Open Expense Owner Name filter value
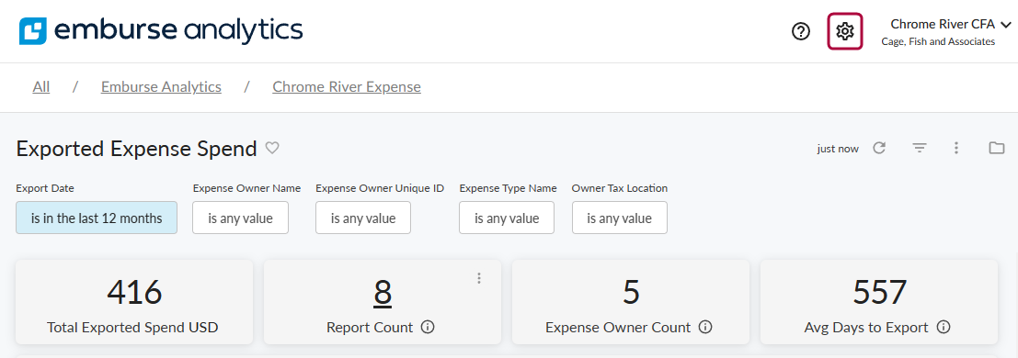 click(x=240, y=218)
